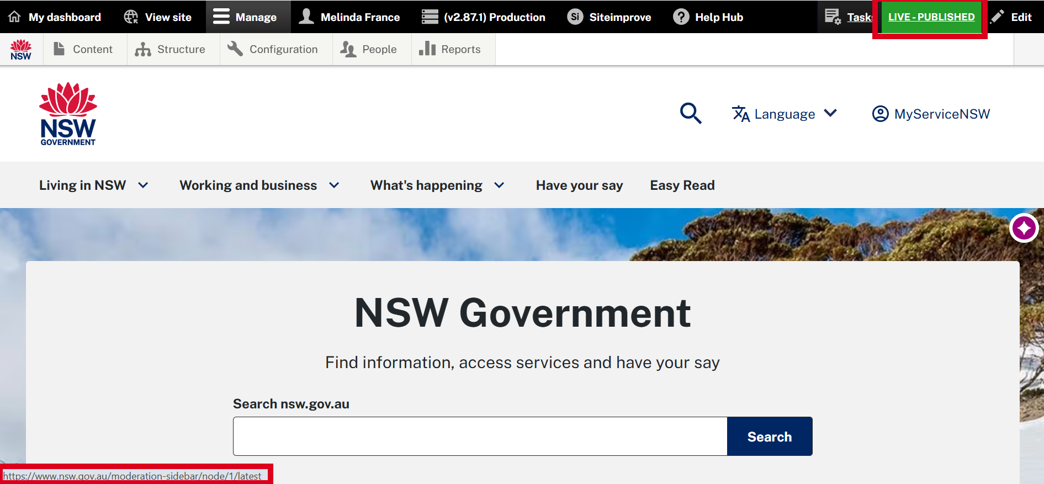Click the purple floating assistant icon
Screen dimensions: 1044x484
pos(1024,227)
